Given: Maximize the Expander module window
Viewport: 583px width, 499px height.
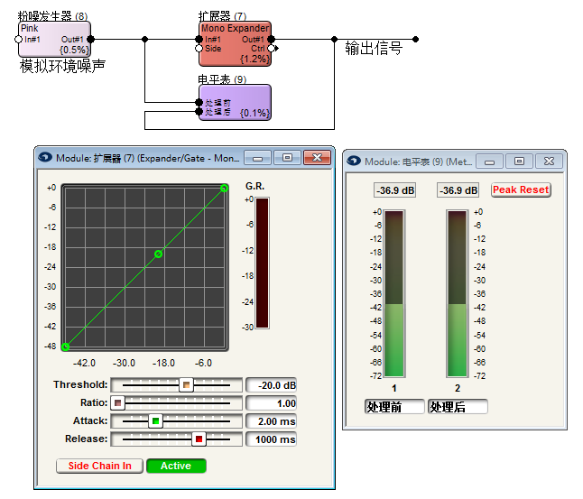Looking at the screenshot, I should pyautogui.click(x=287, y=158).
